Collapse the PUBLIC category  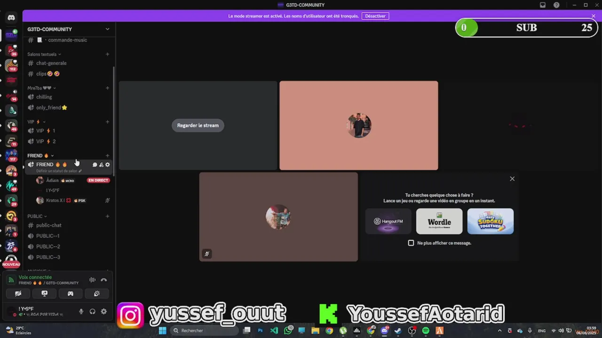coord(37,216)
